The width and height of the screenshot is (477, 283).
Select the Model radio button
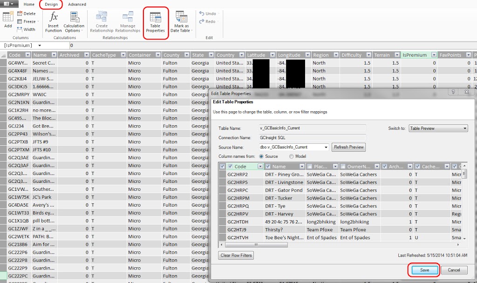point(292,156)
